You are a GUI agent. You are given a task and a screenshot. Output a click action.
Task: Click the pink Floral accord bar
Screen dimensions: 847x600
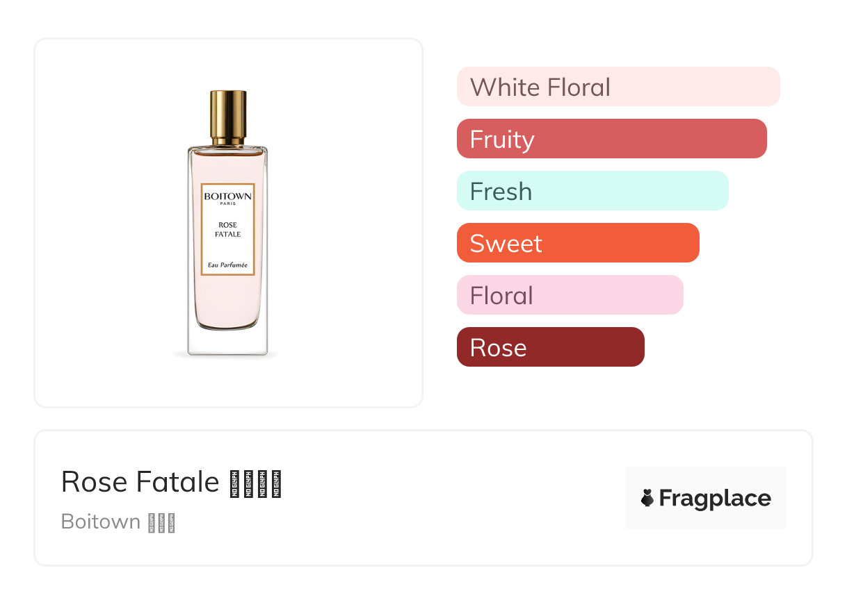click(570, 295)
